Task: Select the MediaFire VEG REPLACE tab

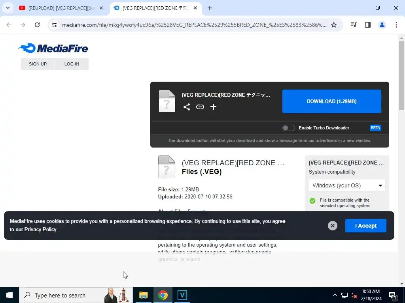Action: [155, 8]
